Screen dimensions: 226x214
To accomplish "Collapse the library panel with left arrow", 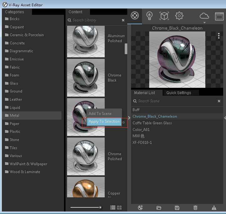I will coord(129,117).
